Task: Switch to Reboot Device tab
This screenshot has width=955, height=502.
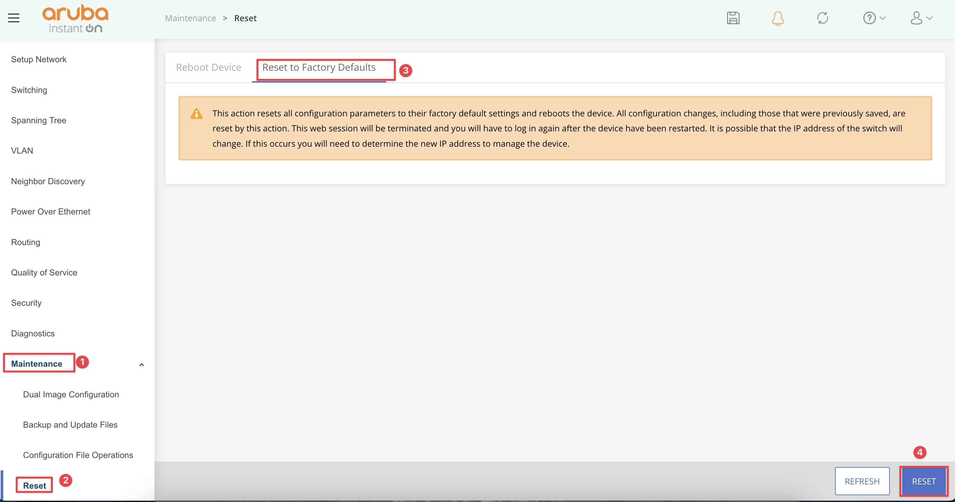Action: pyautogui.click(x=208, y=67)
